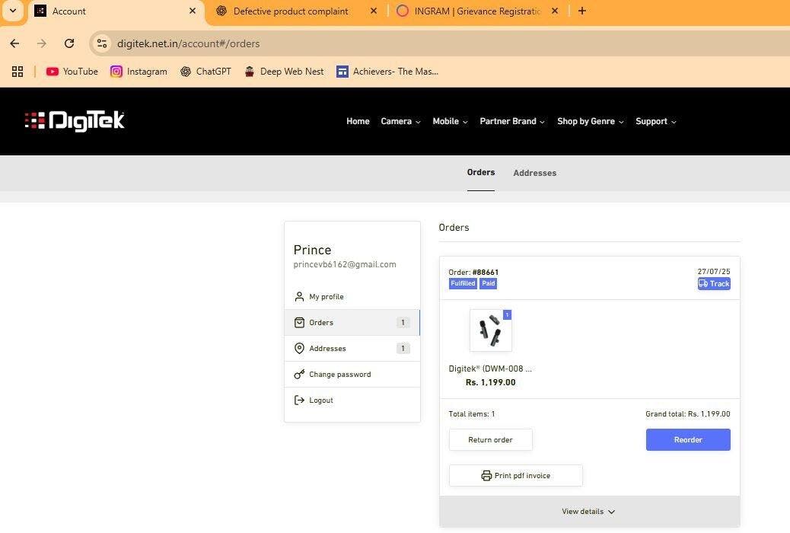
Task: Click the shopping bag icon beside Orders
Action: pos(299,322)
